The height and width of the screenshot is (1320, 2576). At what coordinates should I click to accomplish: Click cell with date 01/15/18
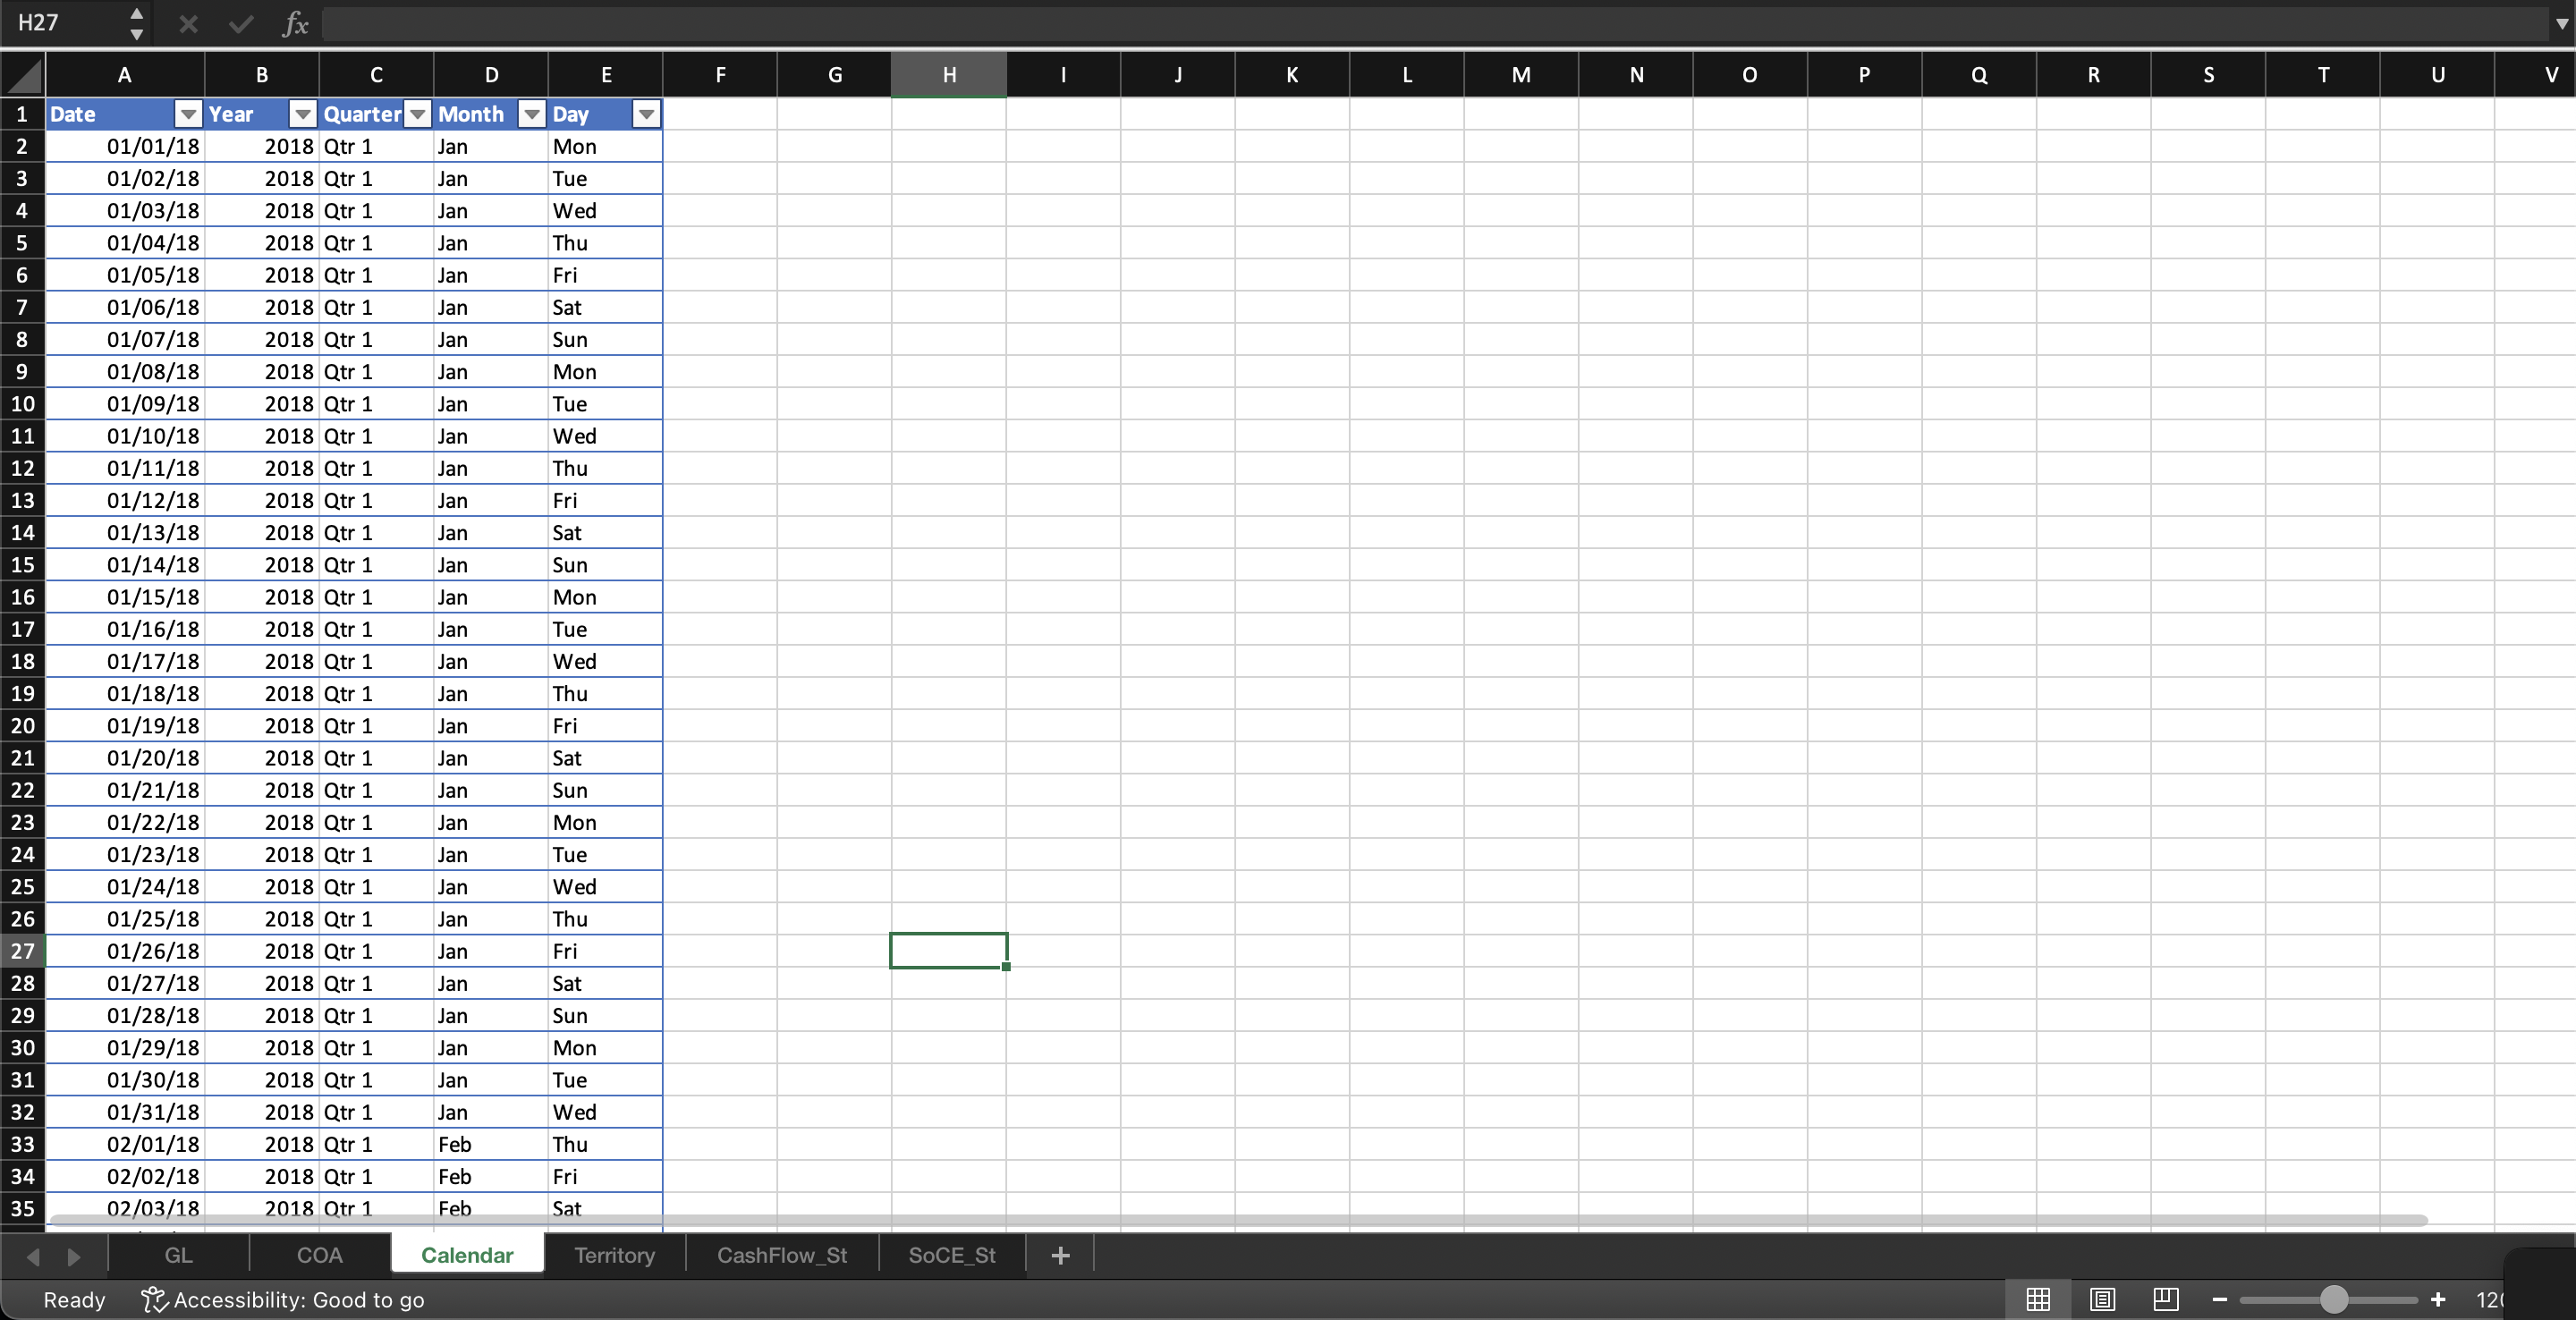pyautogui.click(x=125, y=597)
